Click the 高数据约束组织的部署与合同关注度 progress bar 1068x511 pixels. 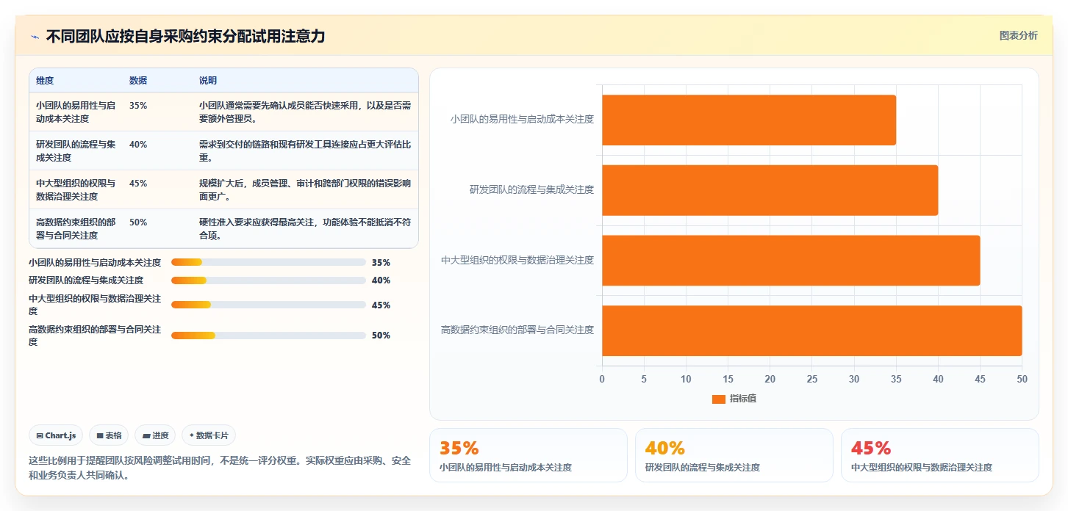point(268,336)
